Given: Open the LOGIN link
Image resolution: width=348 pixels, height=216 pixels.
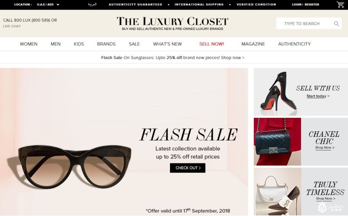Looking at the screenshot, I should coord(296,5).
